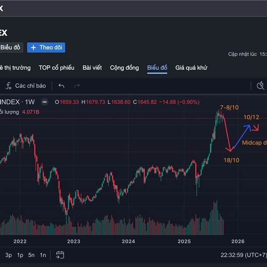Open the UTC+7 timezone selector
The image size is (267, 267).
[x=244, y=255]
